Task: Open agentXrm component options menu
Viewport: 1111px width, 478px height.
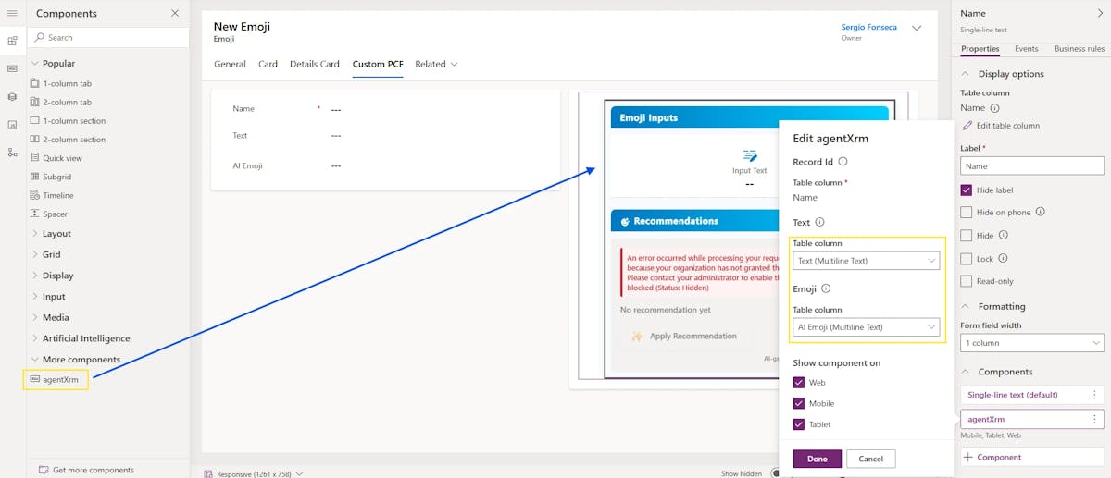Action: (x=1094, y=420)
